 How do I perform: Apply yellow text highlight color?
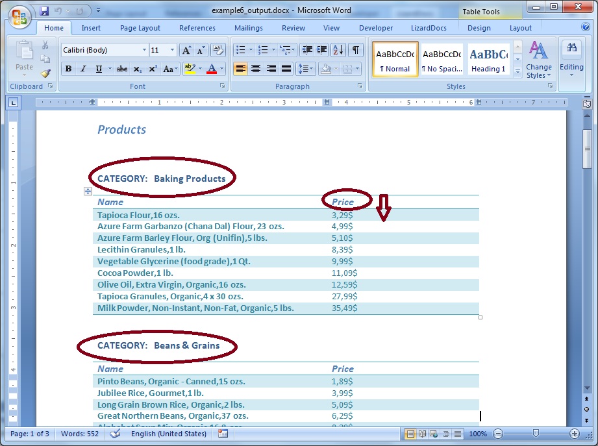190,69
